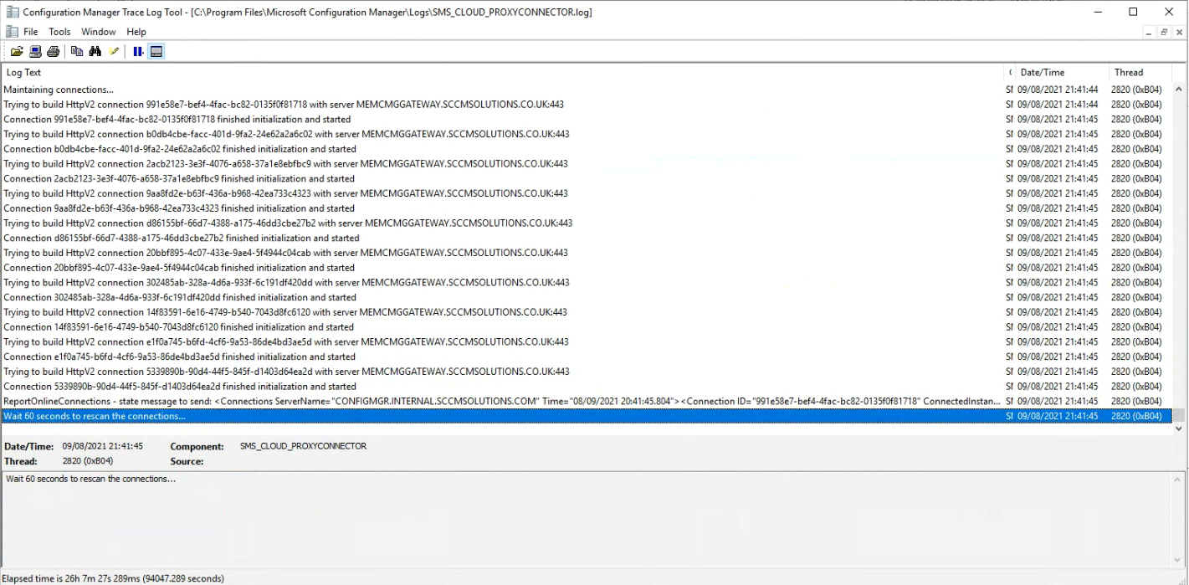This screenshot has height=585, width=1189.
Task: Open the Find dialog via the binoculars icon
Action: (95, 51)
